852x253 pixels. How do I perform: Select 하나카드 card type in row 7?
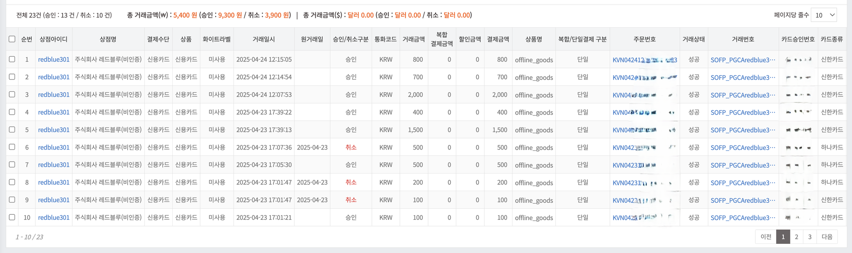(x=832, y=165)
